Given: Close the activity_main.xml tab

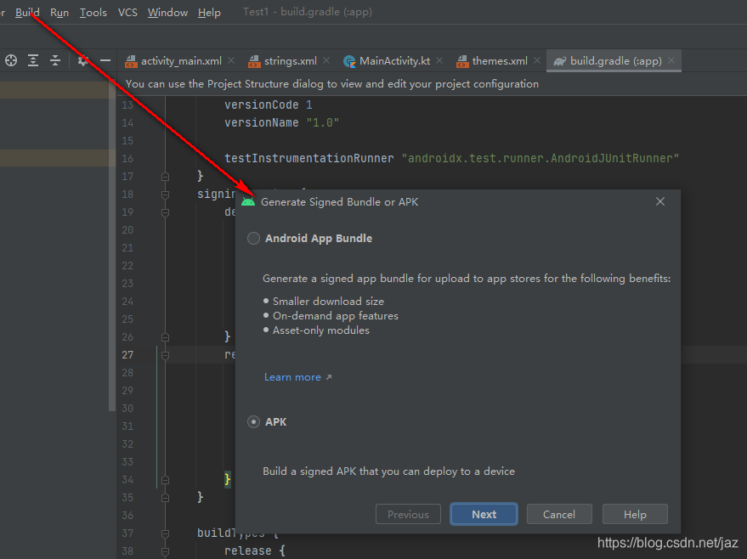Looking at the screenshot, I should [231, 60].
